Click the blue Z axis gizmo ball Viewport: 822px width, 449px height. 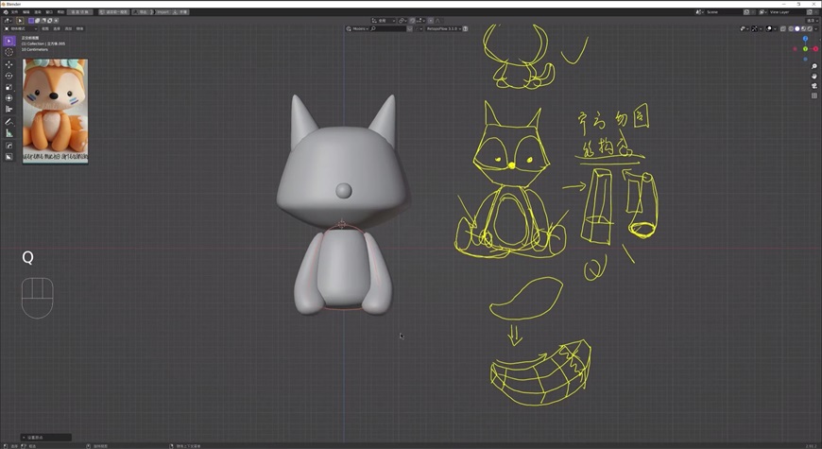tap(805, 39)
